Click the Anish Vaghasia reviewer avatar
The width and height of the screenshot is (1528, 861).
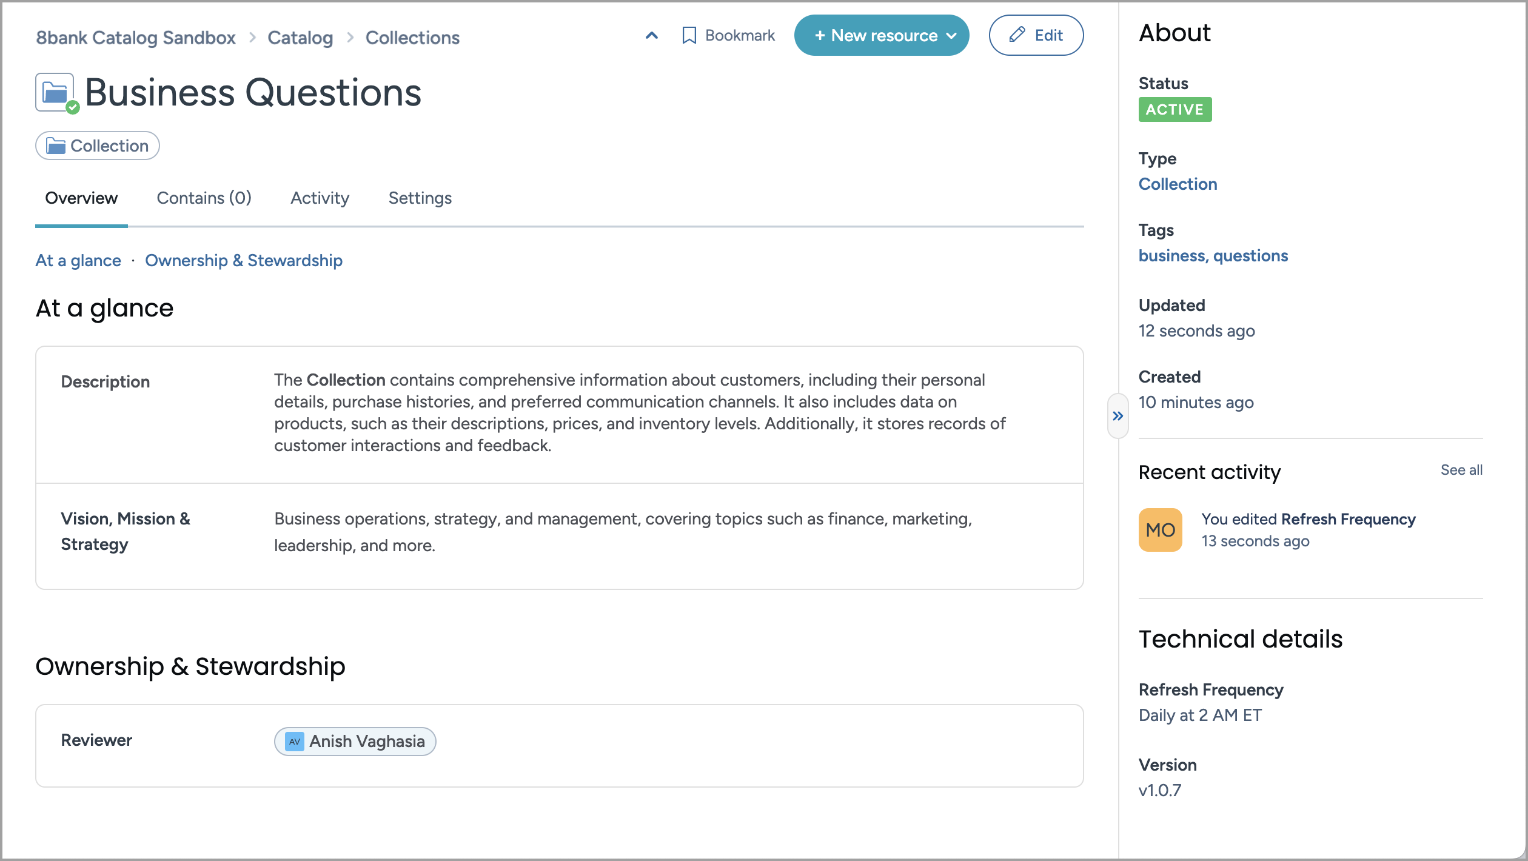click(293, 741)
